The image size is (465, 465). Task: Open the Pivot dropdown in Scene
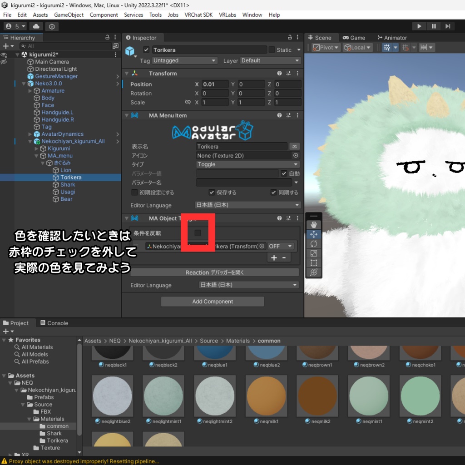pos(325,47)
